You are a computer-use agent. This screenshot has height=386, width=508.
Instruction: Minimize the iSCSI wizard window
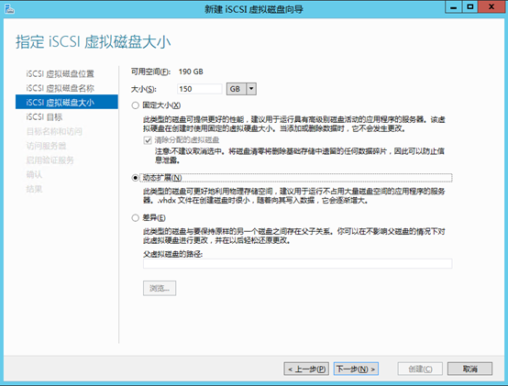pos(453,6)
